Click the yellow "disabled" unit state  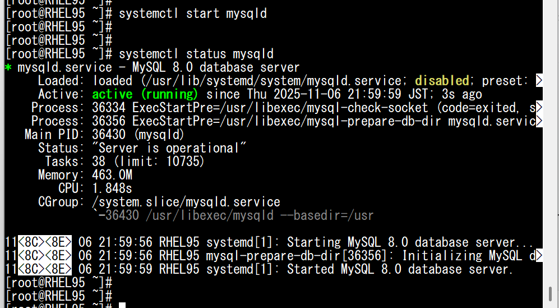coord(442,81)
